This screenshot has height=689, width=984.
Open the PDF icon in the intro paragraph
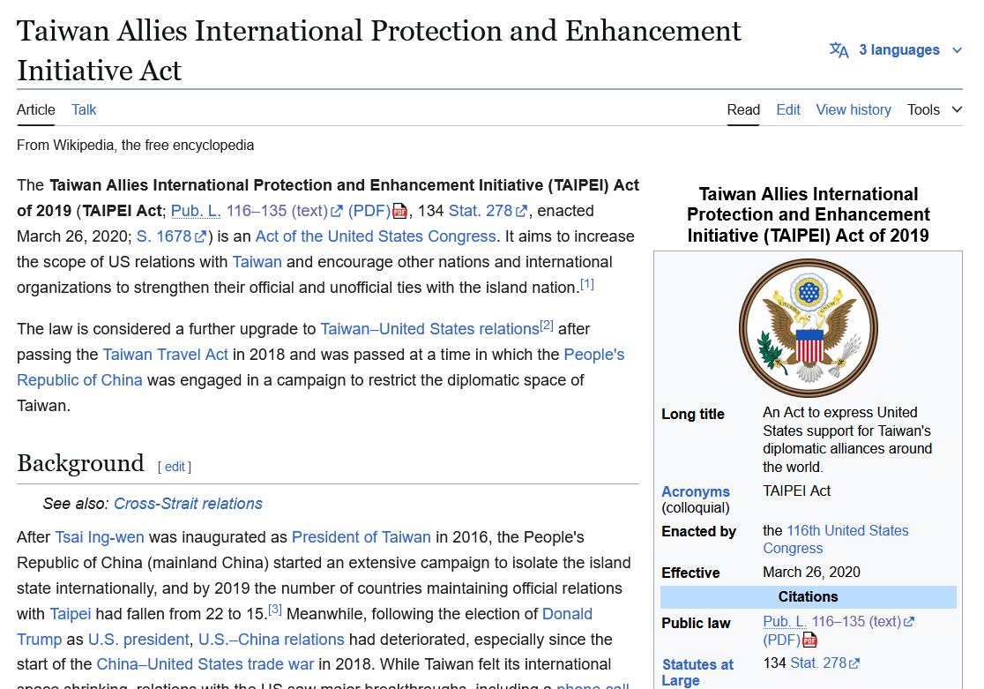(399, 211)
